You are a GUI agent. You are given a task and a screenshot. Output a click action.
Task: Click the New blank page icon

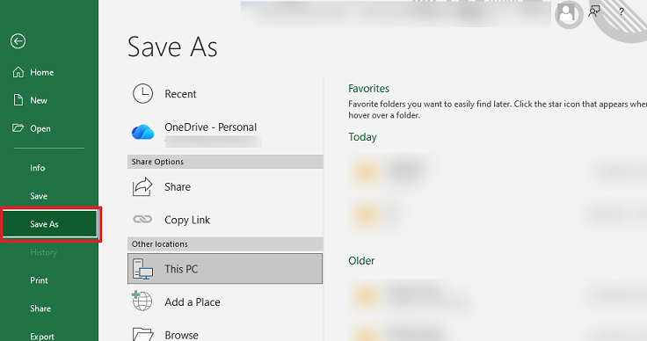[x=18, y=100]
